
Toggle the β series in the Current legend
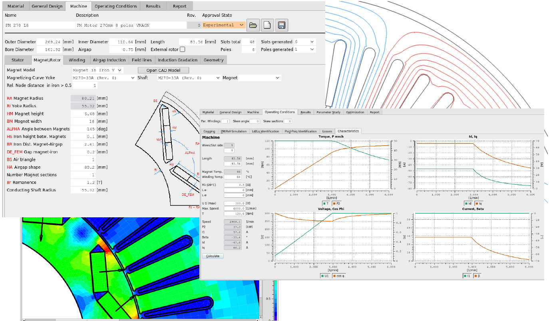[x=478, y=276]
